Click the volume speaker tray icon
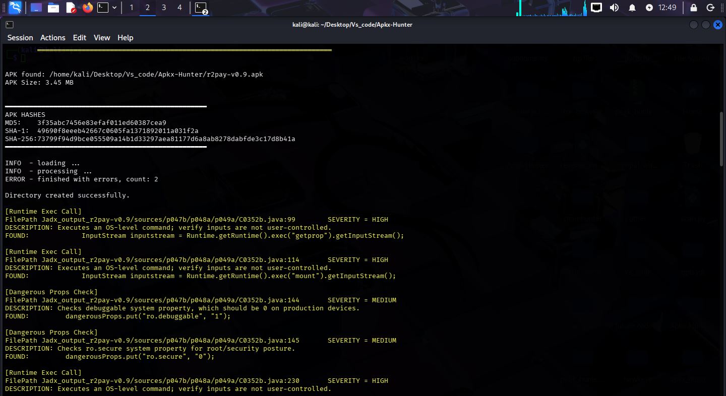The height and width of the screenshot is (396, 726). [614, 8]
